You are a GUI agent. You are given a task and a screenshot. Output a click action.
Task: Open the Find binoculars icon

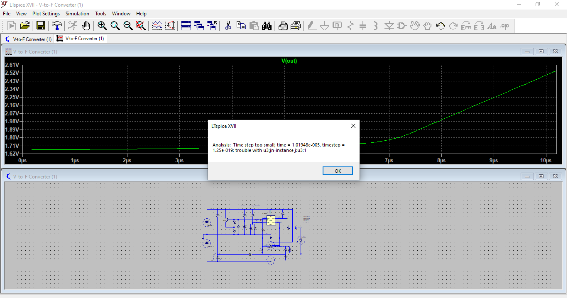267,26
